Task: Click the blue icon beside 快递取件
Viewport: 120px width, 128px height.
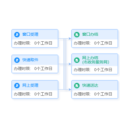Action: 17,60
